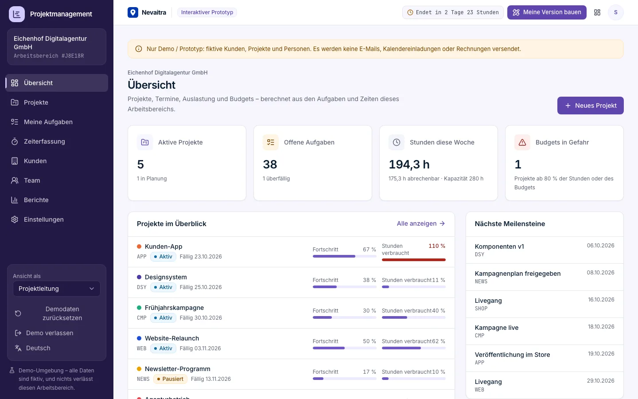The height and width of the screenshot is (399, 638).
Task: Click the trial countdown Endet in 2 Tage
Action: tap(453, 12)
